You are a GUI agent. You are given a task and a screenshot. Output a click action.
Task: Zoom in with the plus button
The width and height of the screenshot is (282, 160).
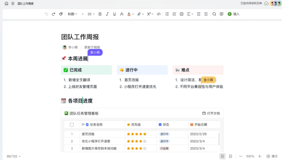(260, 156)
